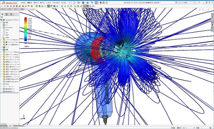Open the first menu in menu bar
The image size is (214, 129).
click(x=23, y=2)
